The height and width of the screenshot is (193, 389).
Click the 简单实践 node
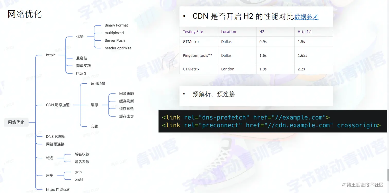click(83, 66)
